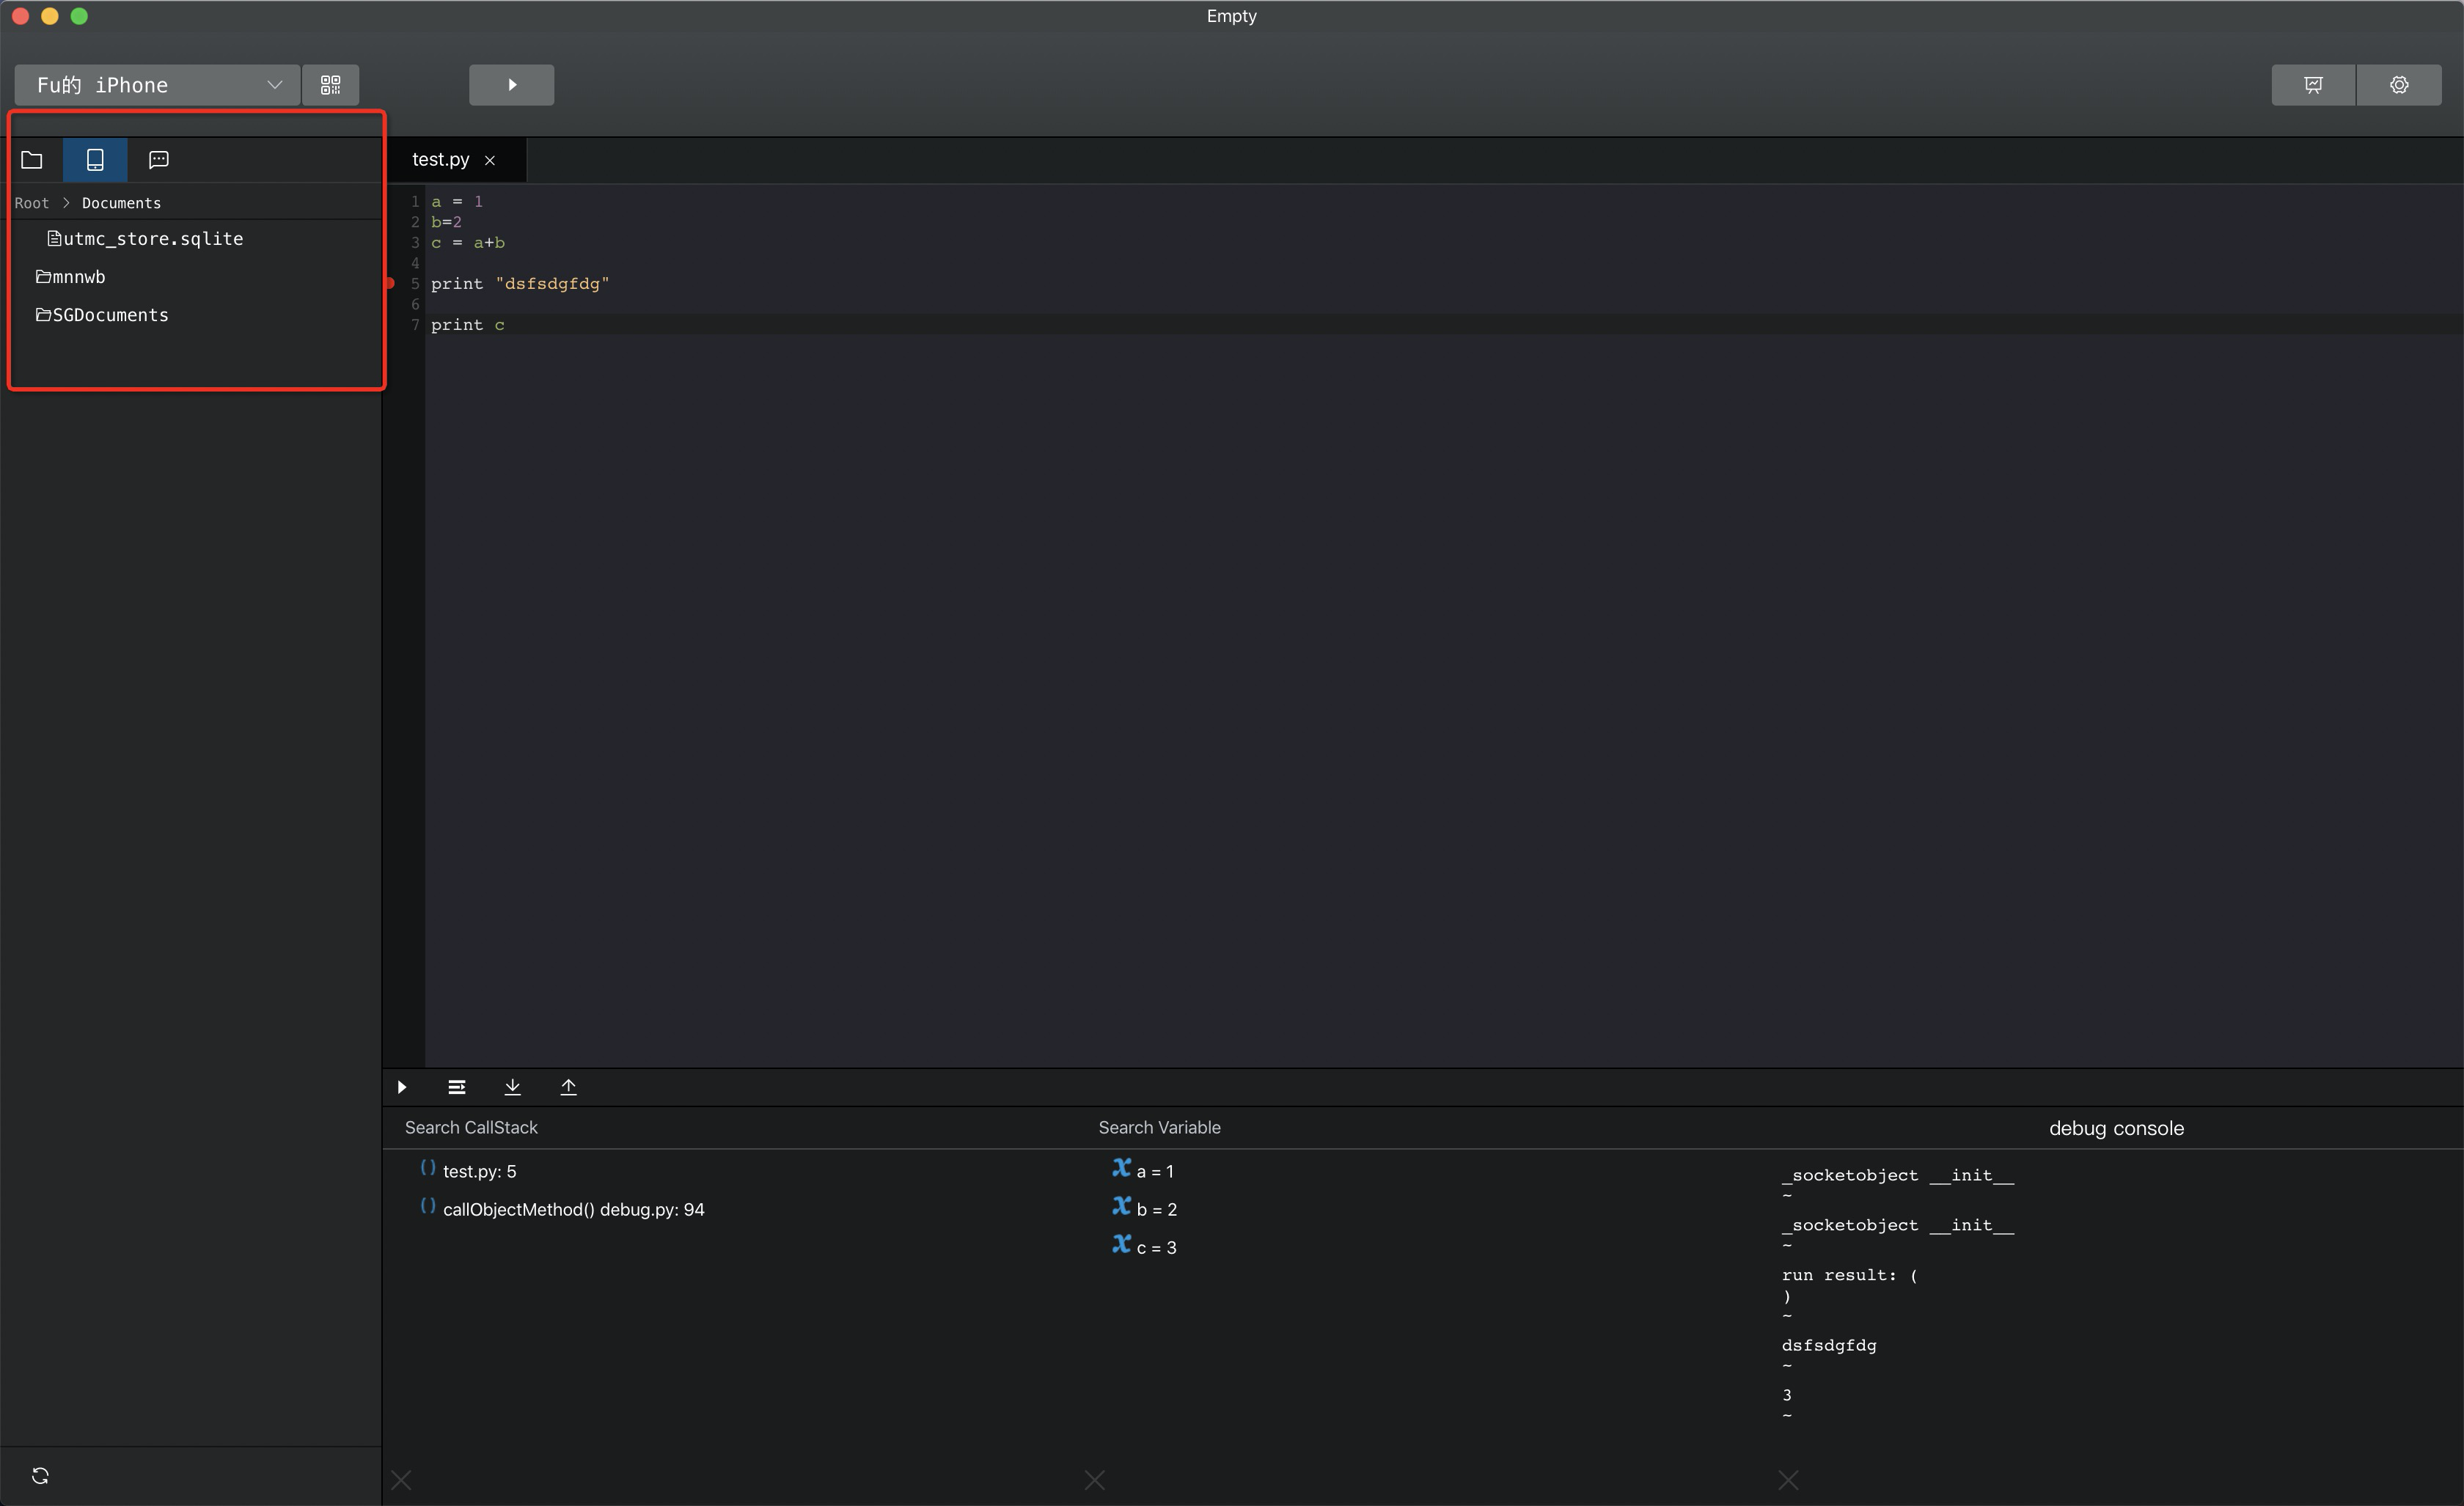The height and width of the screenshot is (1506, 2464).
Task: Click the debug console heading
Action: tap(2116, 1128)
